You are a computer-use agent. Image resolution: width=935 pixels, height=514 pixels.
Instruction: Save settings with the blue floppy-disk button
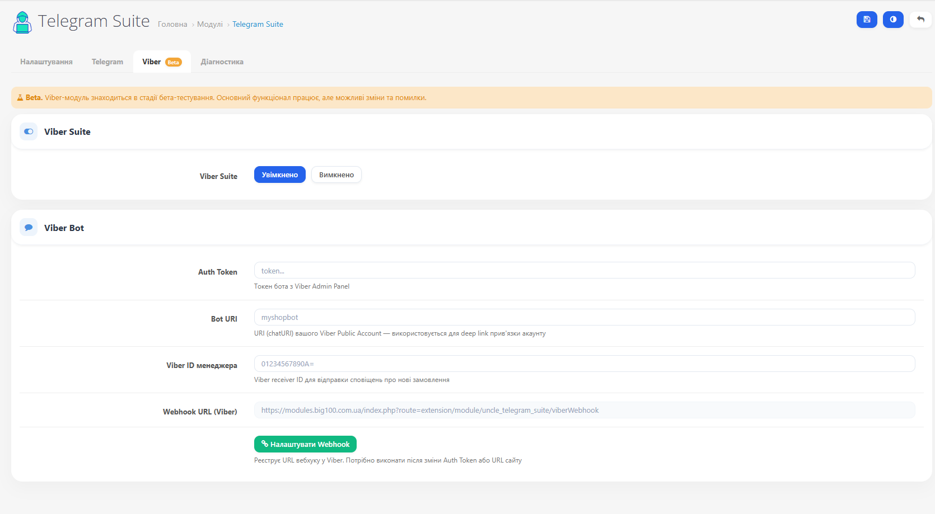(867, 20)
